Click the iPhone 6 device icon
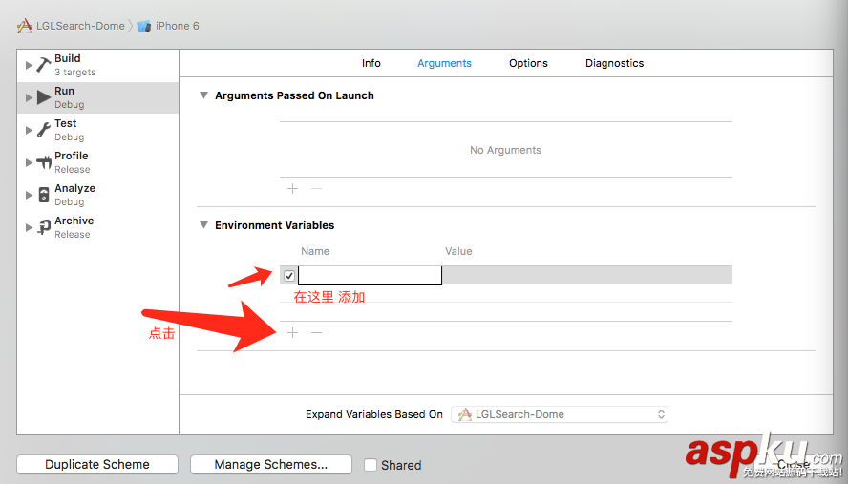Screen dimensions: 848x484 (144, 26)
